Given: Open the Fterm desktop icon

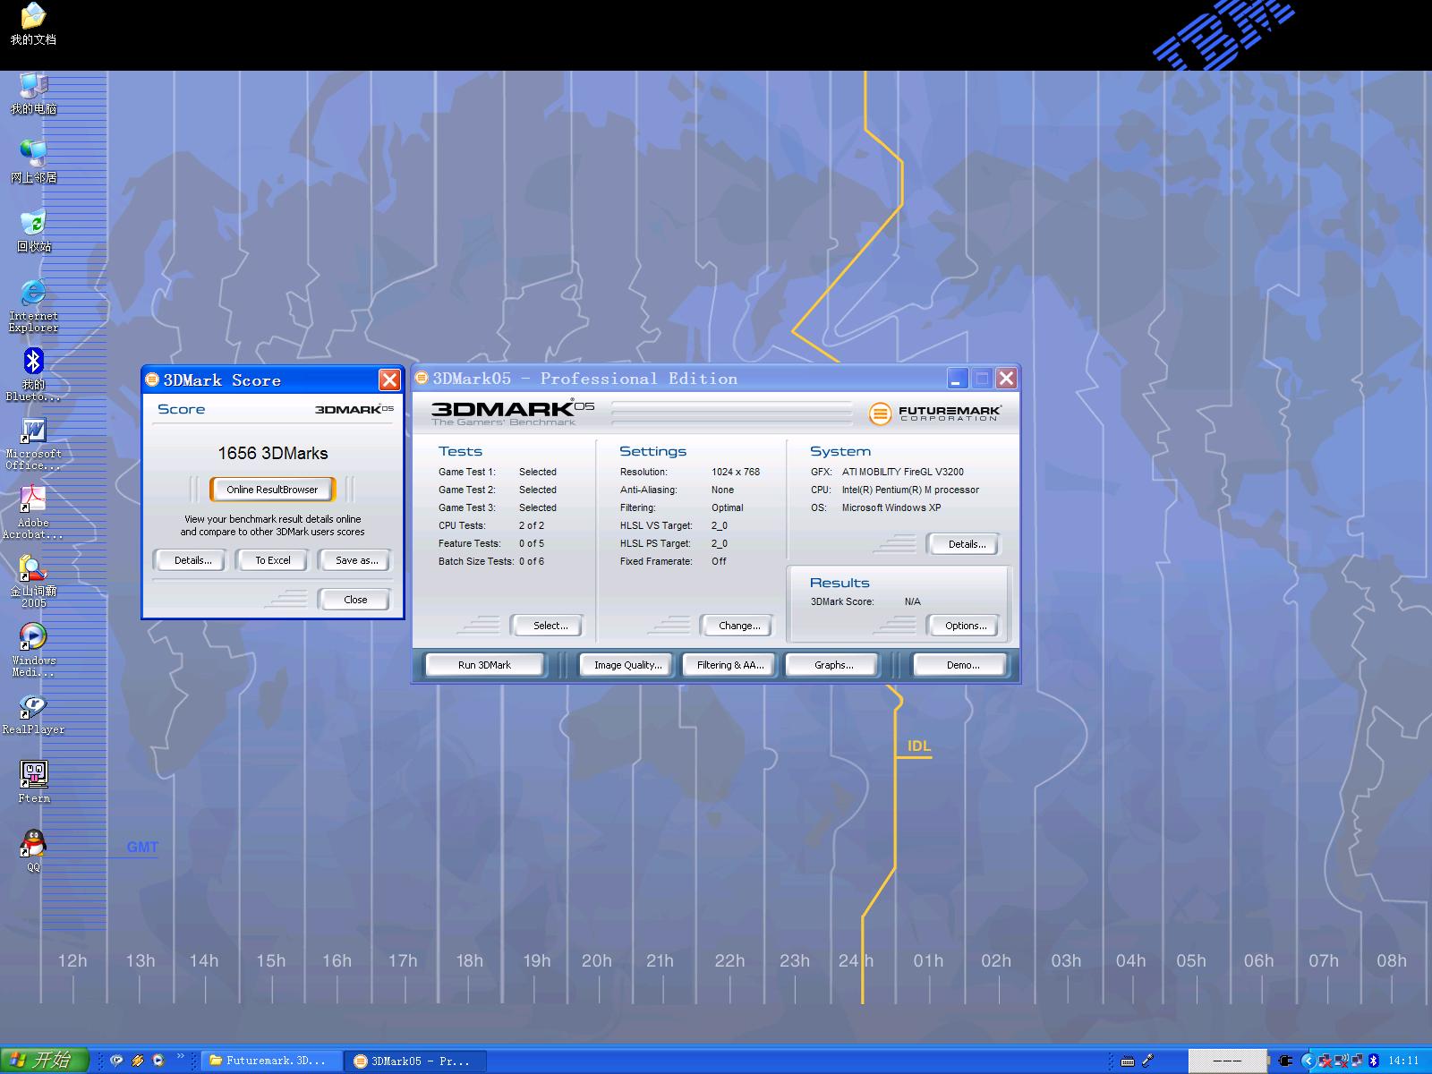Looking at the screenshot, I should pyautogui.click(x=34, y=775).
